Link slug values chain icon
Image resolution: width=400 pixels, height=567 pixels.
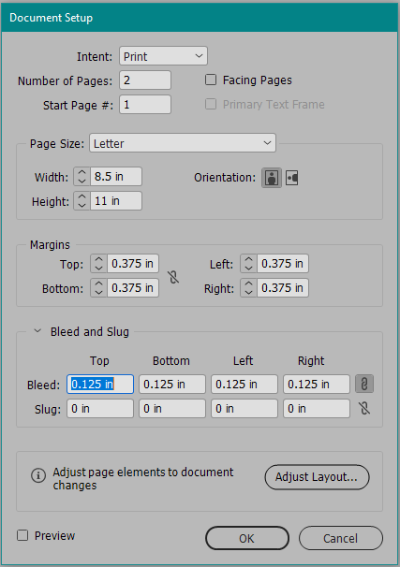364,408
